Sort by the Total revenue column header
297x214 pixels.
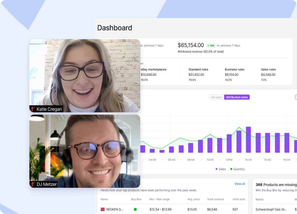(215, 199)
